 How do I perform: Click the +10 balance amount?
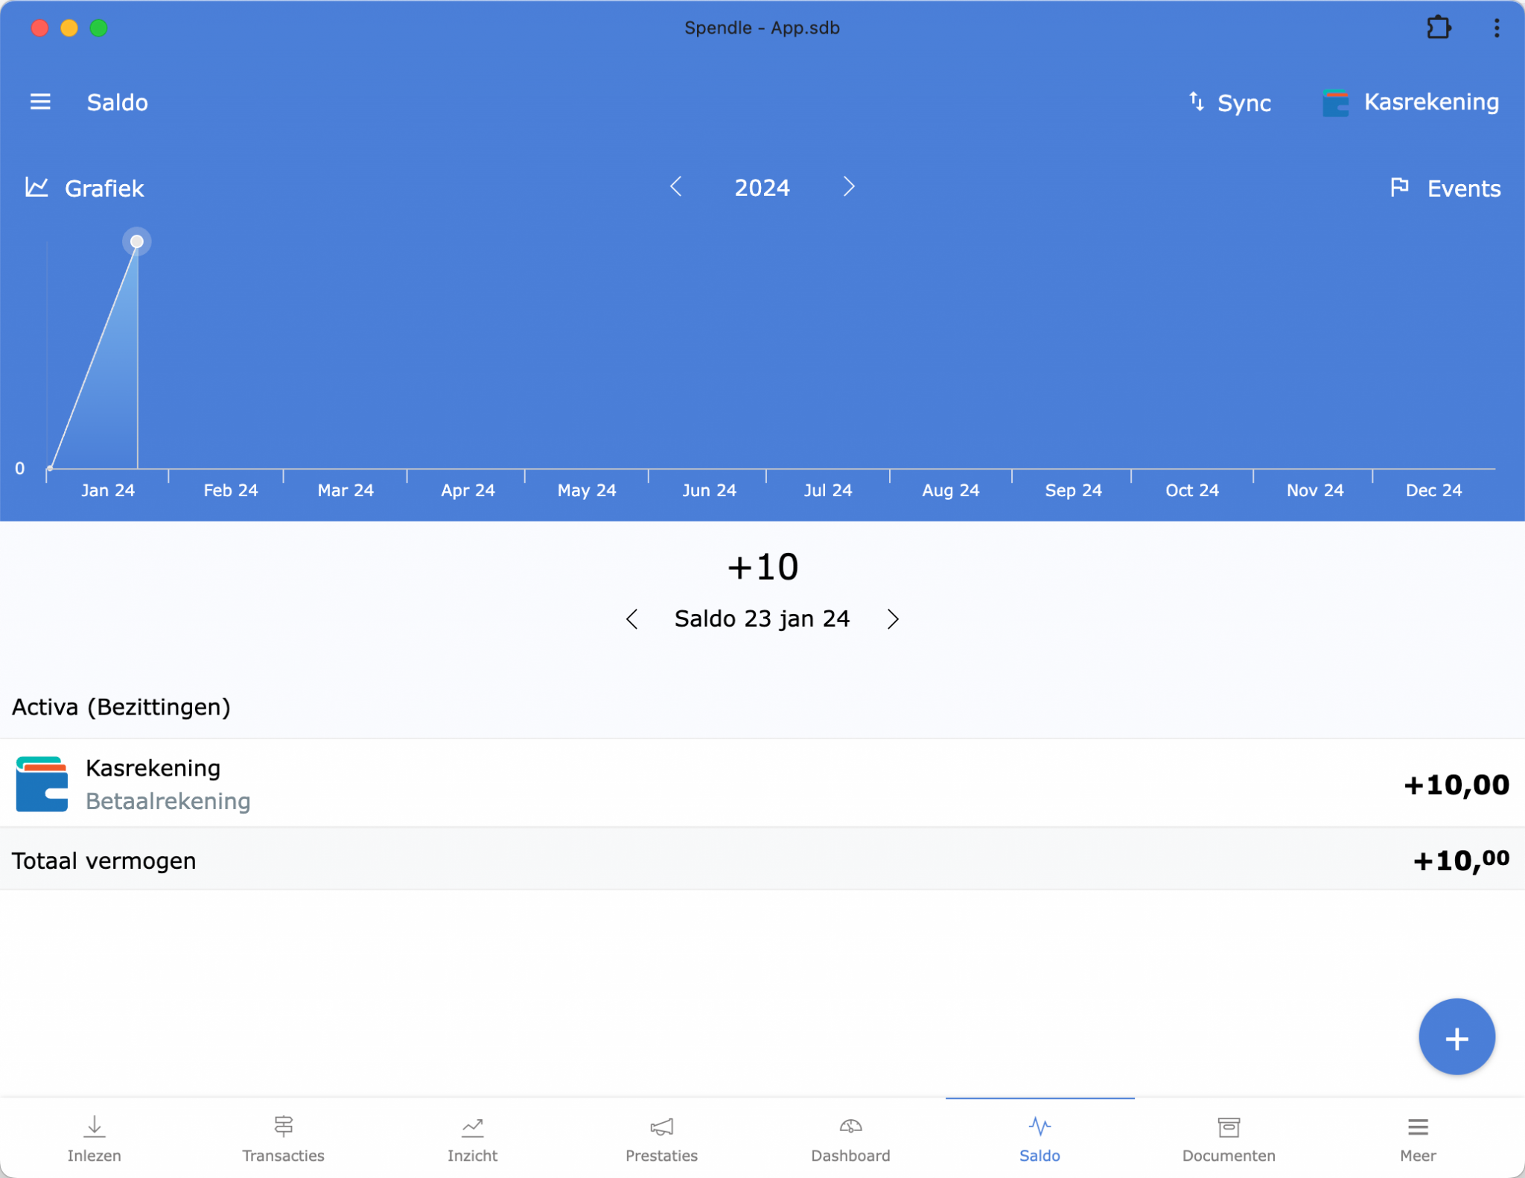[762, 567]
